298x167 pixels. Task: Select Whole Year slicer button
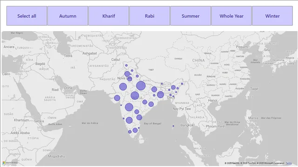coord(231,16)
